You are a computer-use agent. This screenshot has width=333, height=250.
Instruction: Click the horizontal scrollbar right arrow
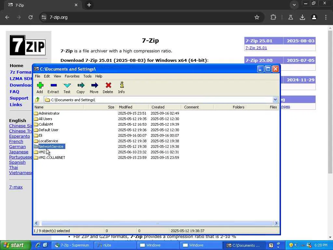[x=276, y=223]
